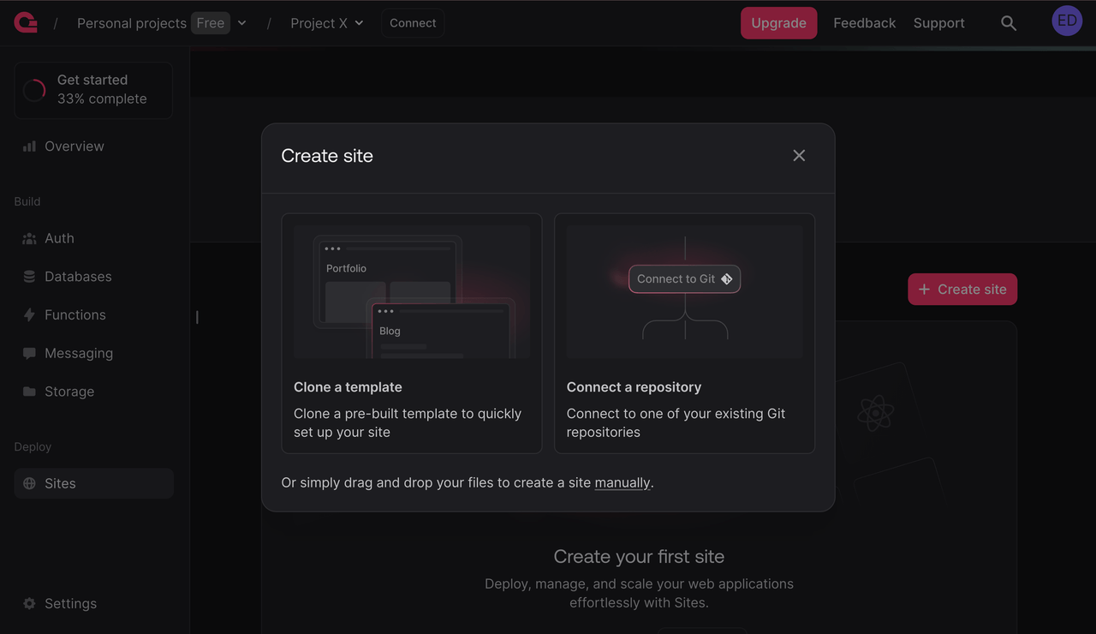Open the Auth section in sidebar
This screenshot has width=1096, height=634.
pos(57,238)
